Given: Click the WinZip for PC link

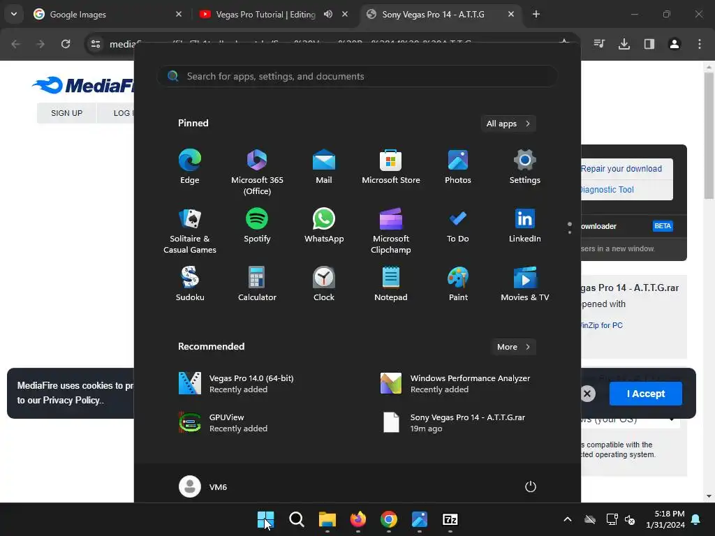Looking at the screenshot, I should click(602, 325).
